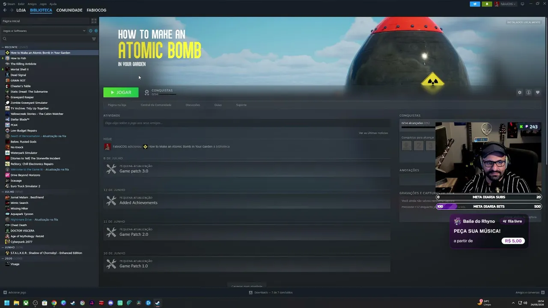Open Amigos e conversas panel
548x308 pixels.
tap(529, 293)
